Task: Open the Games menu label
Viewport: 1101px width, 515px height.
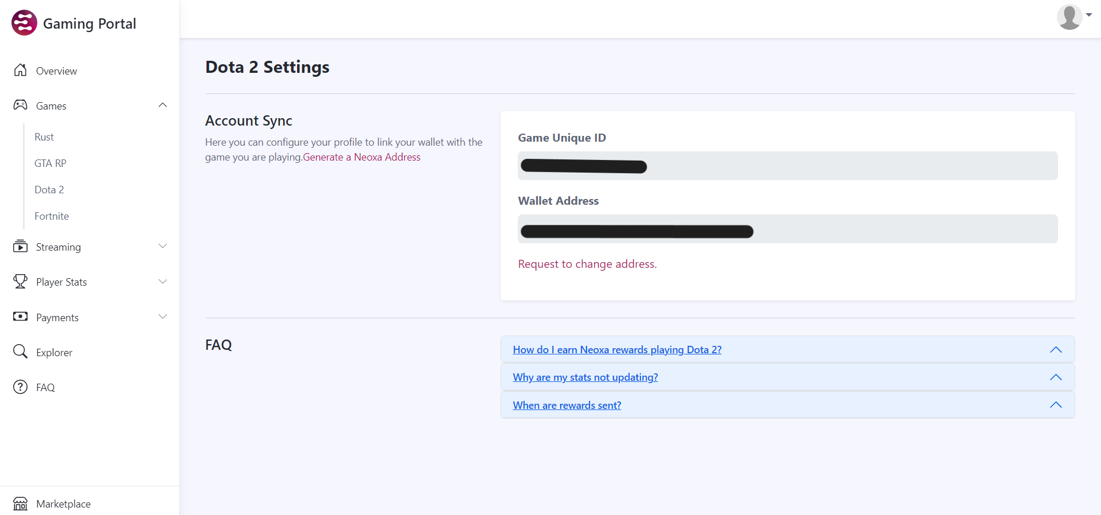Action: click(x=51, y=106)
